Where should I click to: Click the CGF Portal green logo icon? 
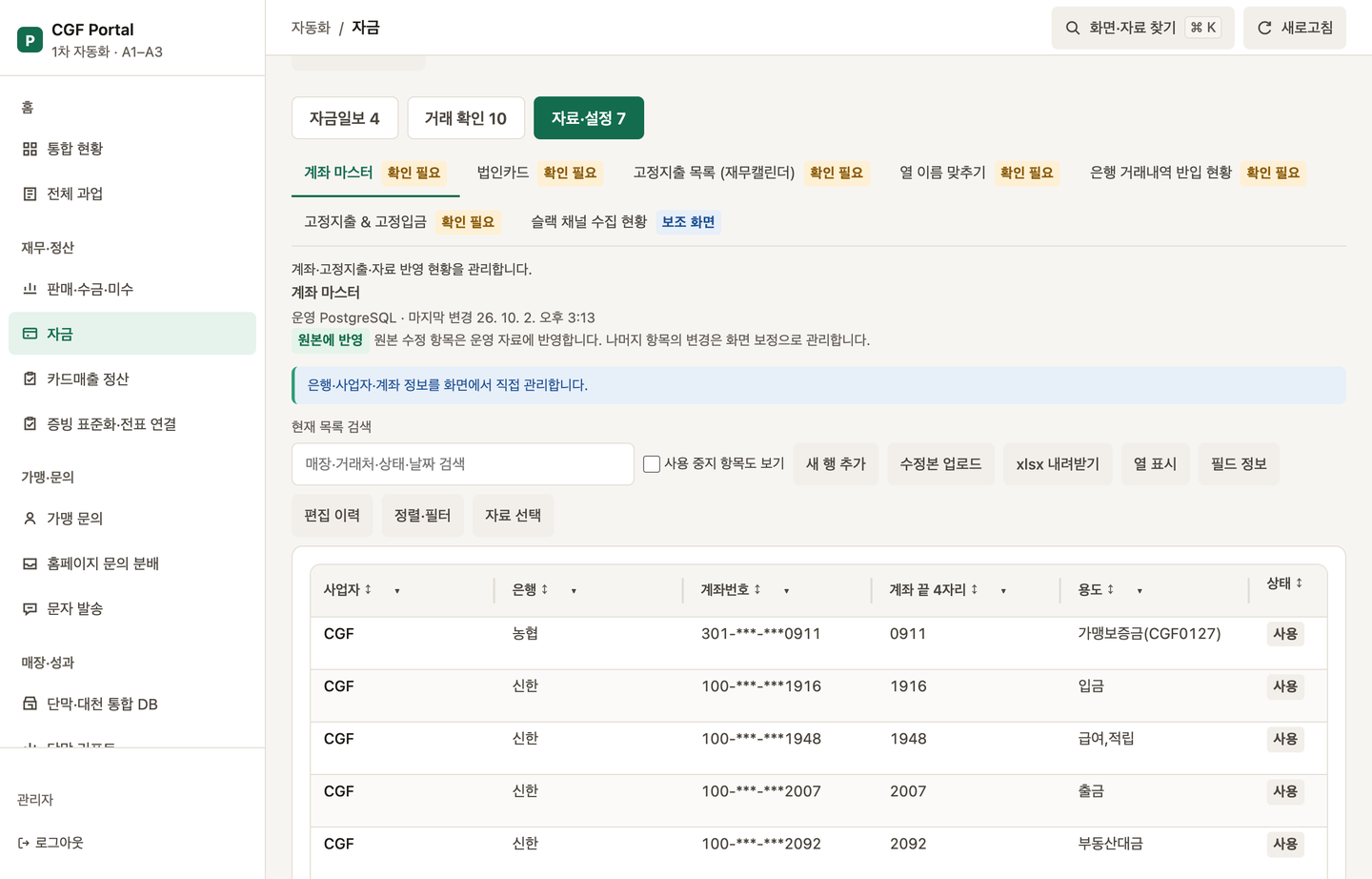[x=30, y=40]
